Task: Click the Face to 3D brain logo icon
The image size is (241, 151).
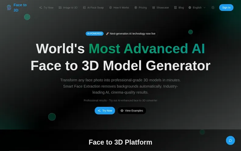Action: coord(9,8)
